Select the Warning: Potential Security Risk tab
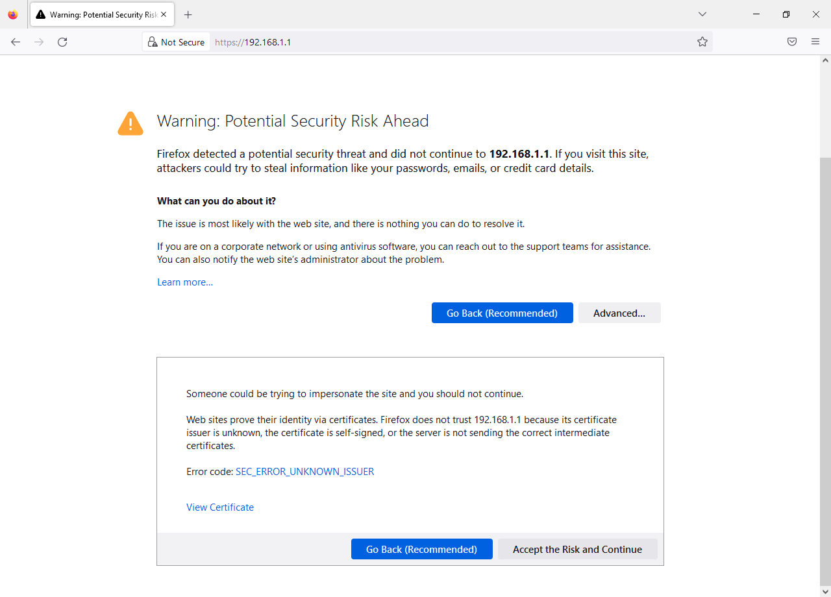This screenshot has width=831, height=597. [96, 14]
